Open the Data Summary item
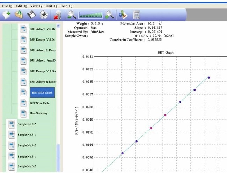The image size is (227, 173). click(39, 113)
